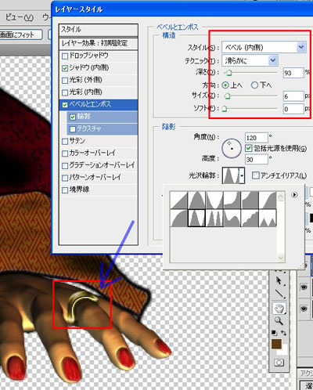Click the 画面にフィット button
Screen dimensions: 313x390
click(x=20, y=34)
